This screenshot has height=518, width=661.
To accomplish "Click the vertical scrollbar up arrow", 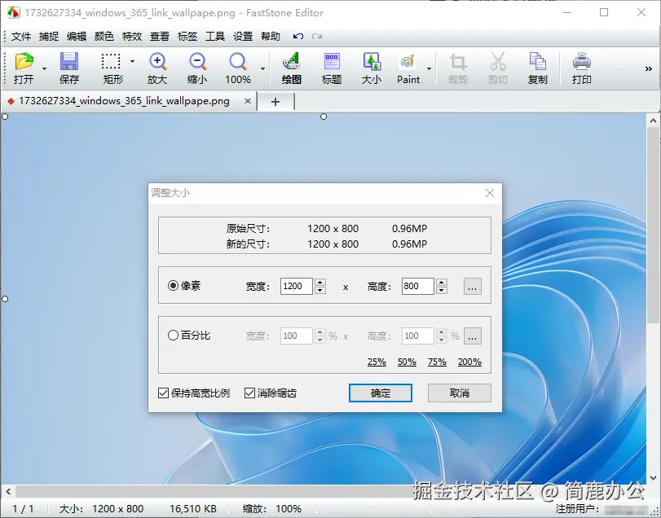I will (x=654, y=120).
